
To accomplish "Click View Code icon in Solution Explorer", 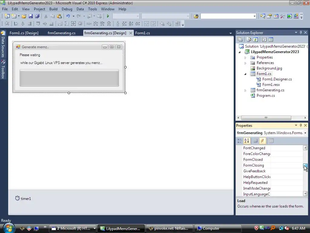I will [264, 40].
